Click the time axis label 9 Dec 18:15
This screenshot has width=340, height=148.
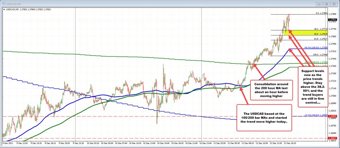coord(50,143)
